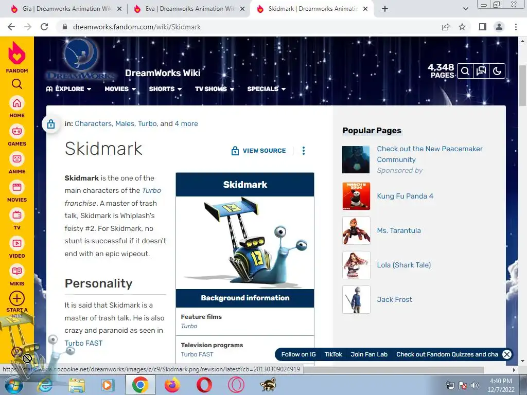
Task: Expand the Specials menu
Action: coord(266,88)
